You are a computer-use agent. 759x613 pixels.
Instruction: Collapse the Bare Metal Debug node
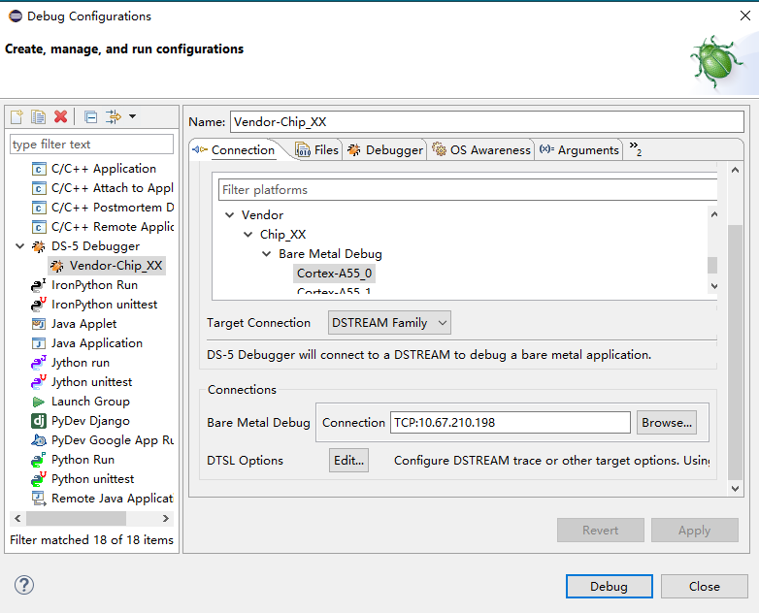coord(267,254)
